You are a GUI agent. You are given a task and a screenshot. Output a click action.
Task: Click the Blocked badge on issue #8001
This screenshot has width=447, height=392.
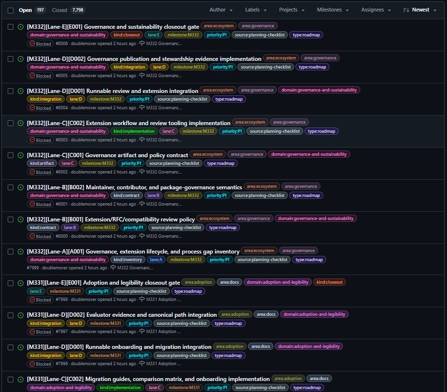point(40,204)
